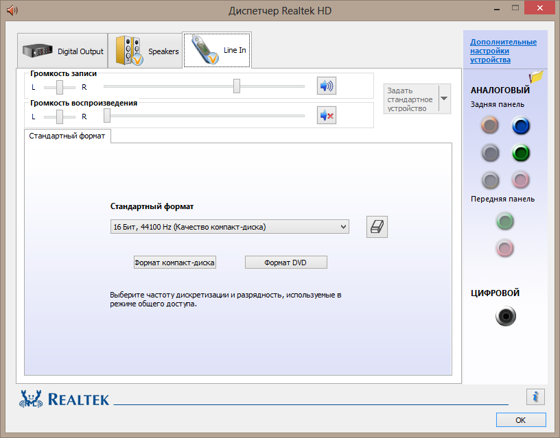The height and width of the screenshot is (438, 560).
Task: Open the information icon button
Action: coord(535,397)
